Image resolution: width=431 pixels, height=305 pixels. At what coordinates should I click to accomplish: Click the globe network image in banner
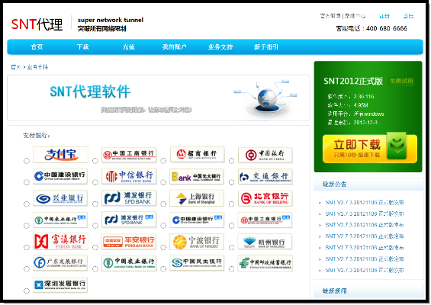(265, 98)
